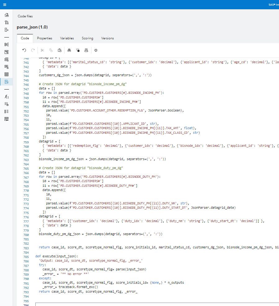Click the Copy icon in editor toolbar

(x=51, y=50)
